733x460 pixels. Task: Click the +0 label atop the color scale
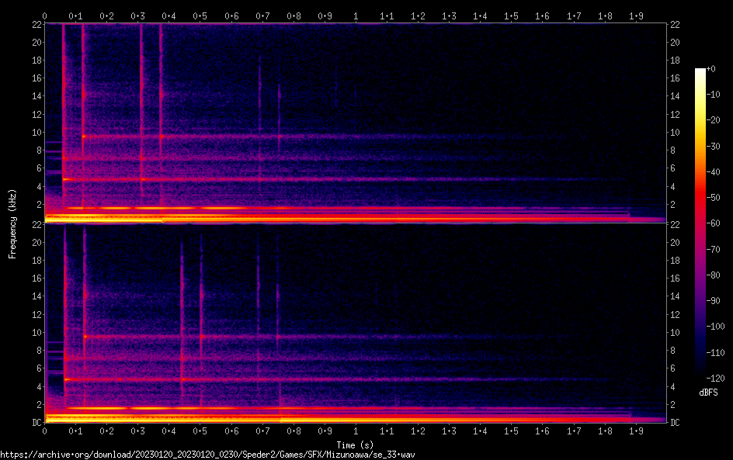(711, 69)
